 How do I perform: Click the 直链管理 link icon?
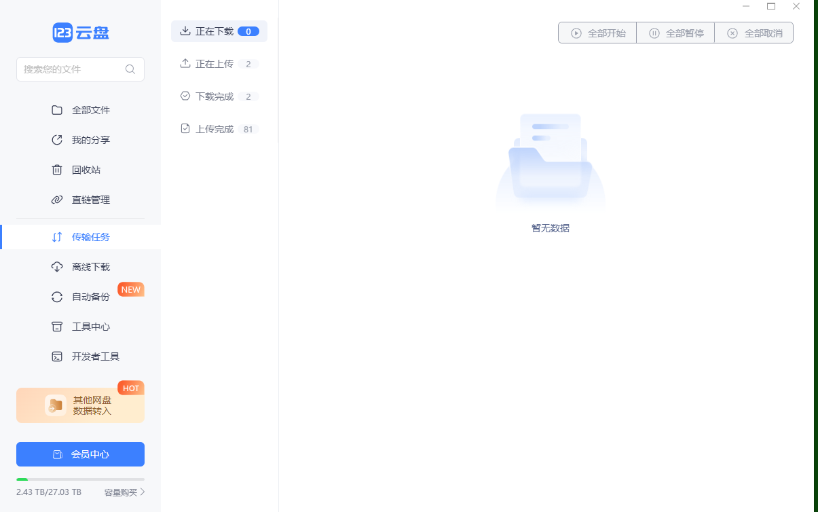click(57, 200)
